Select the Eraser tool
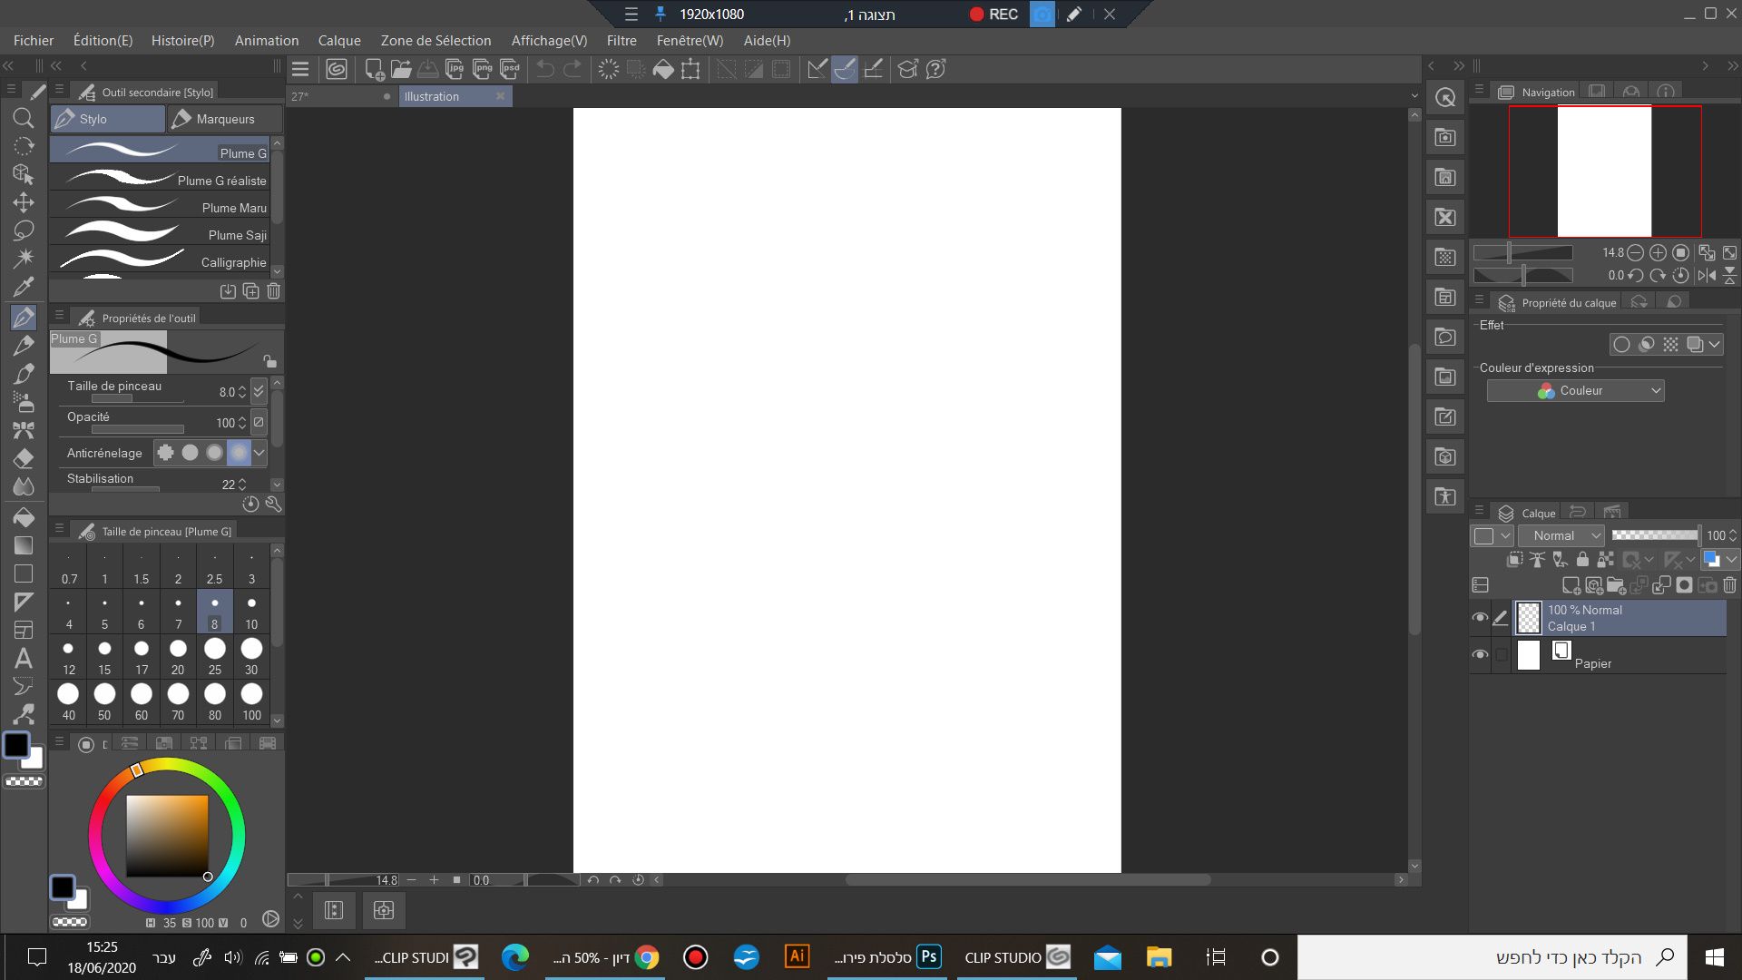This screenshot has height=980, width=1742. [x=24, y=458]
